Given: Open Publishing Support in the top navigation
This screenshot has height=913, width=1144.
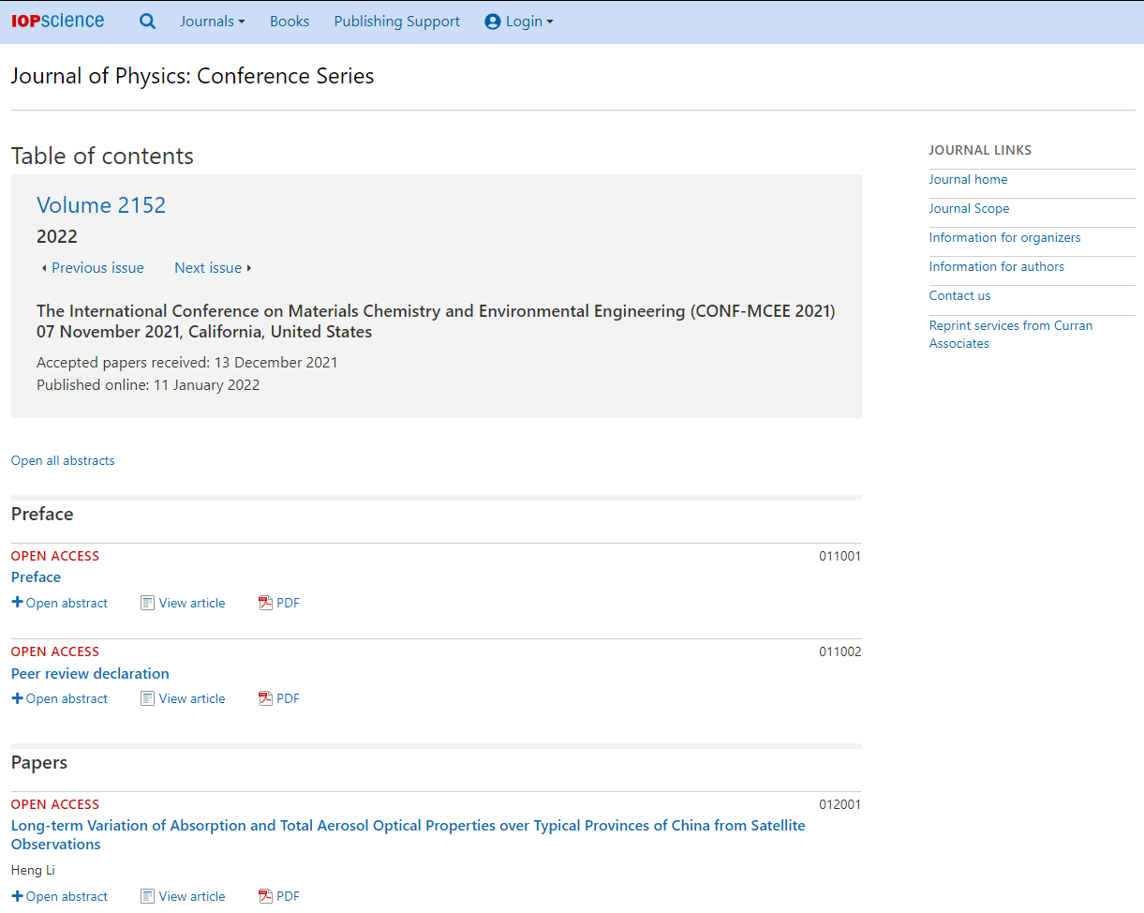Looking at the screenshot, I should click(x=397, y=22).
